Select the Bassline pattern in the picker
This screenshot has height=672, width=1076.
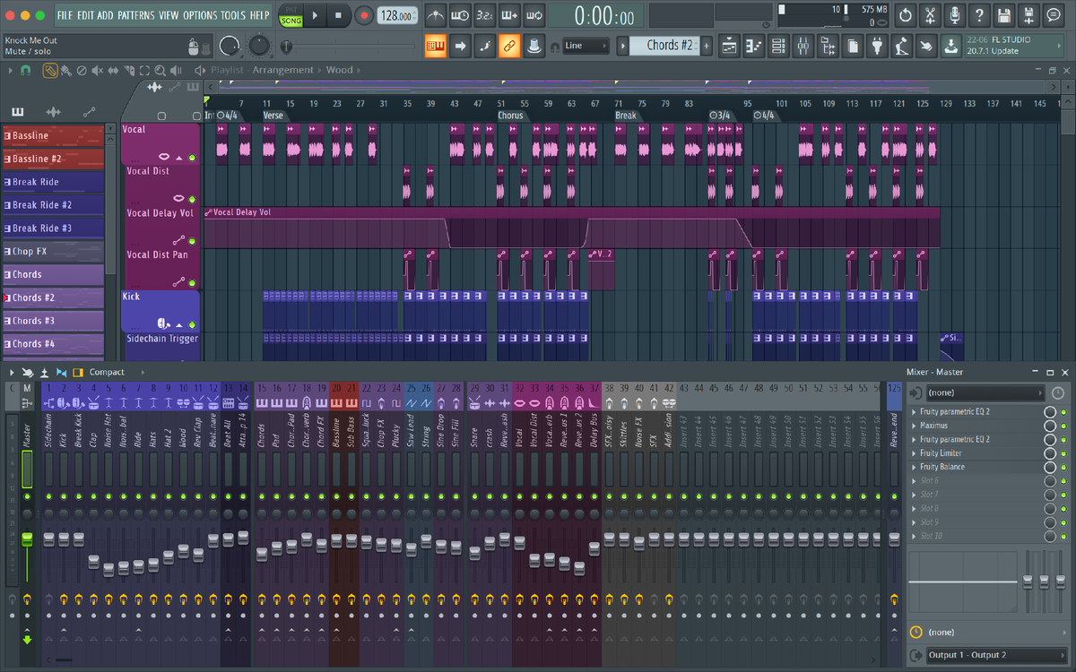click(x=53, y=135)
